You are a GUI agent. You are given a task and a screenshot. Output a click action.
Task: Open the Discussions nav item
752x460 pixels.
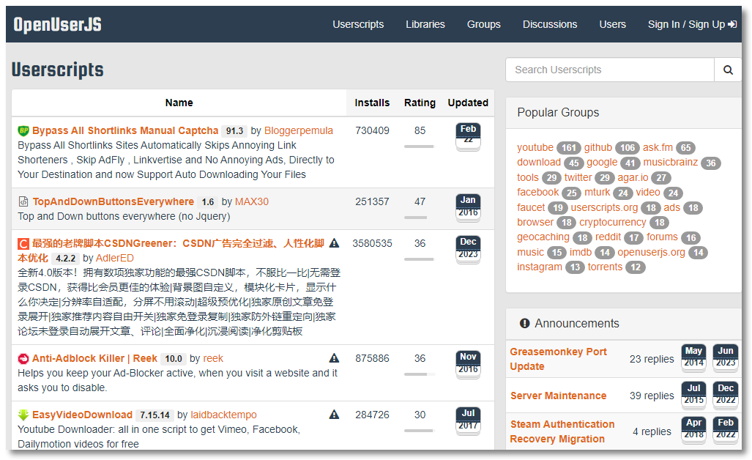550,24
